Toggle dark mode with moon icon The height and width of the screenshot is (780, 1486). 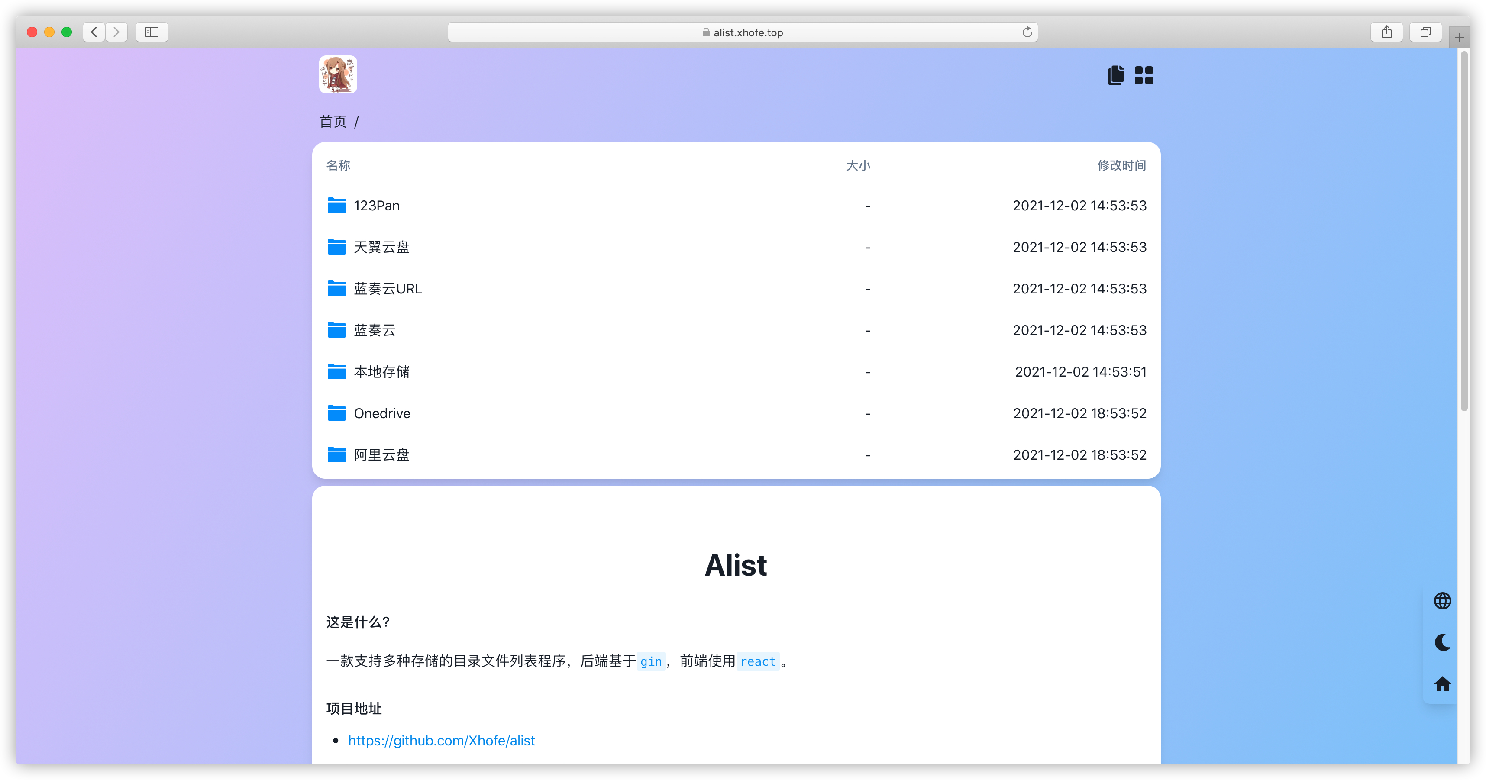1442,642
